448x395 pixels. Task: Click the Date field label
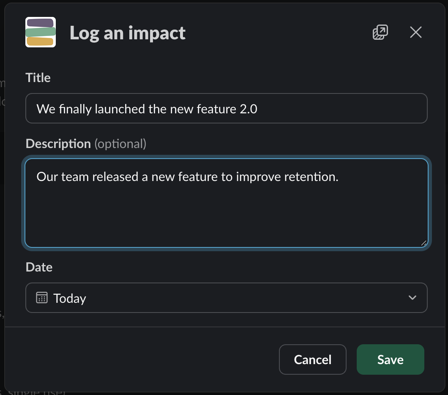[x=39, y=267]
